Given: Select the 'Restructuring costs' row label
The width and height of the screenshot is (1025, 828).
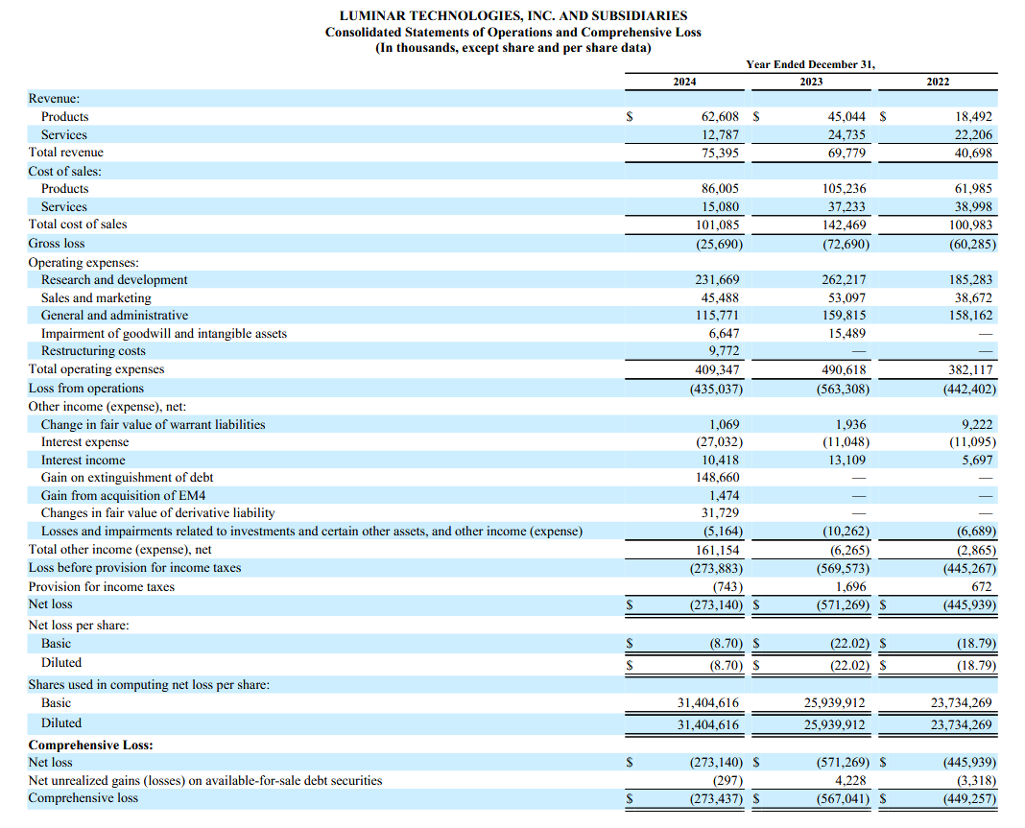Looking at the screenshot, I should (x=93, y=351).
